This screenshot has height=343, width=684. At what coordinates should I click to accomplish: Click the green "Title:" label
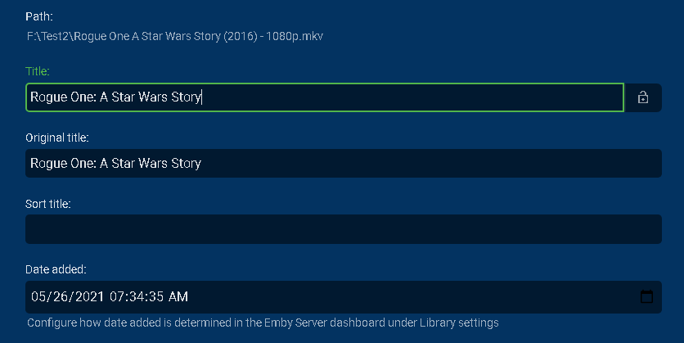pyautogui.click(x=38, y=71)
